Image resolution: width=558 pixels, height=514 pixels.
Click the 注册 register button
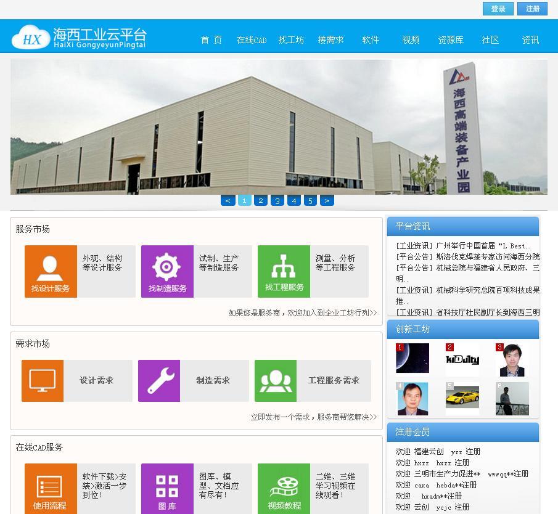pos(533,9)
